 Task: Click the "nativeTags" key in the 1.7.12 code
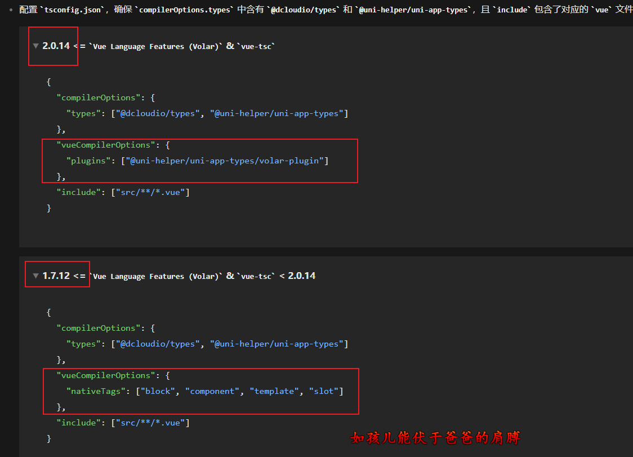96,391
